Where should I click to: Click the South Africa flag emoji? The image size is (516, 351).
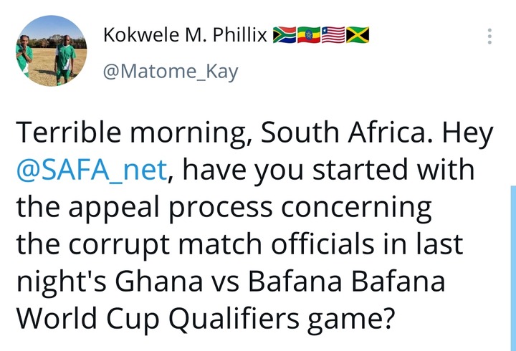pyautogui.click(x=285, y=34)
